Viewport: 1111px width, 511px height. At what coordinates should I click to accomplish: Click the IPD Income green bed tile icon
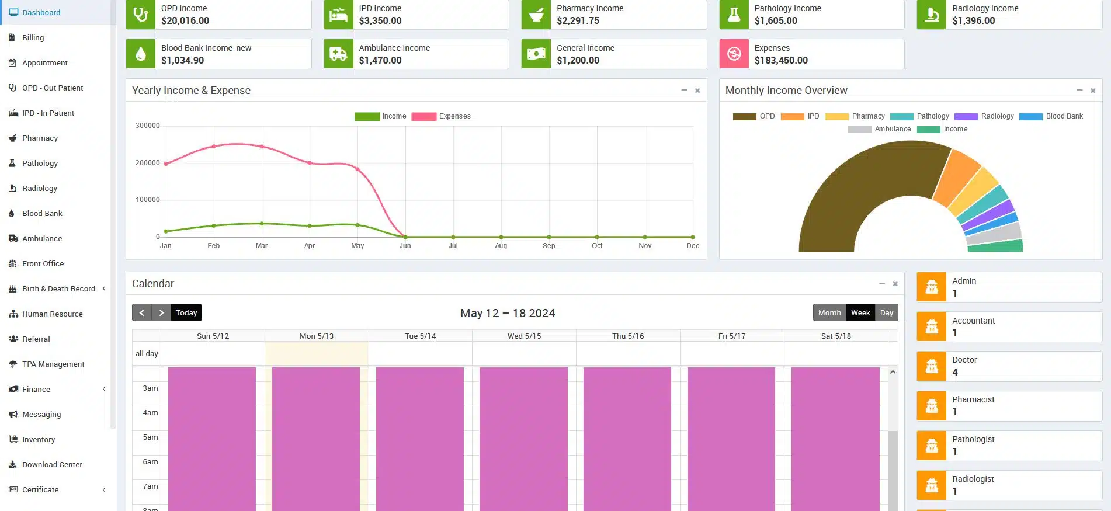338,15
